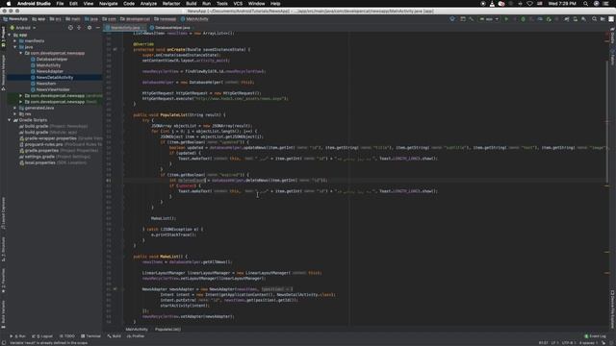Select build.gradle (Project: NewsApp) file
616x346 pixels.
54,126
